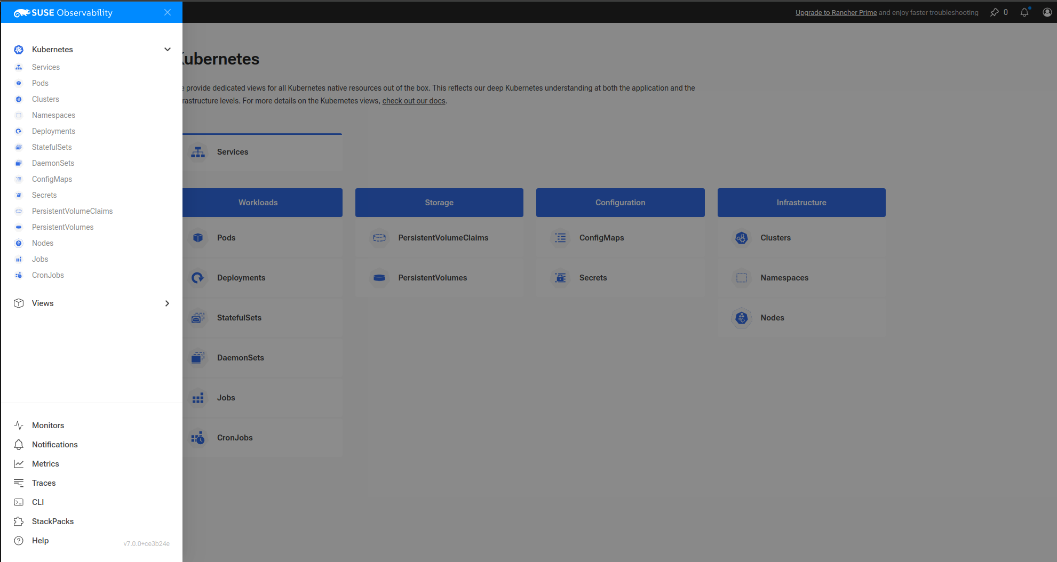Open StackPacks from the sidebar
The width and height of the screenshot is (1057, 562).
52,521
